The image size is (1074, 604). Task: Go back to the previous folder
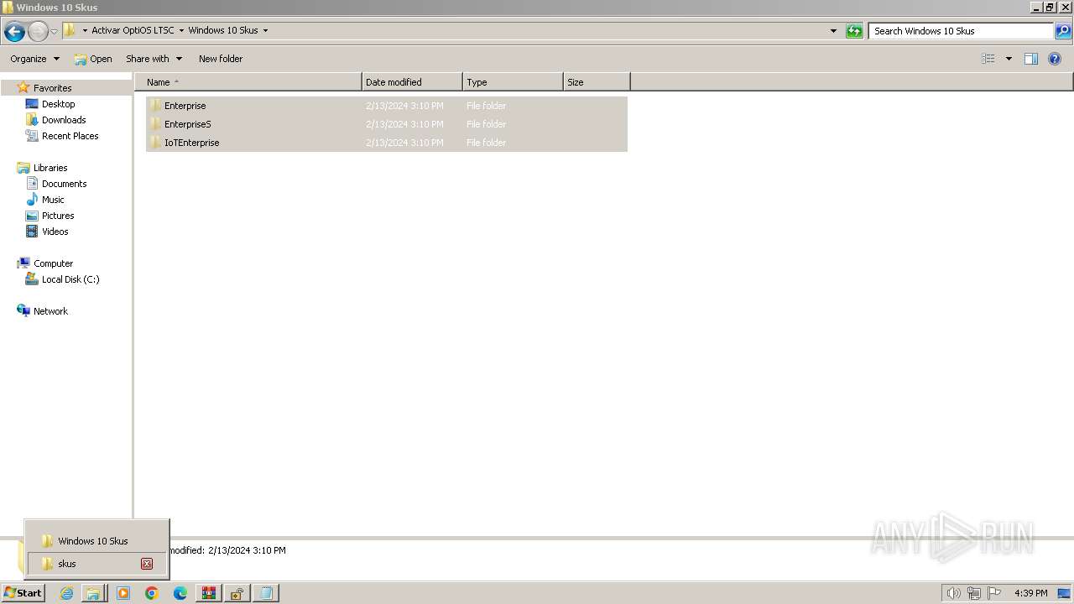(x=14, y=32)
